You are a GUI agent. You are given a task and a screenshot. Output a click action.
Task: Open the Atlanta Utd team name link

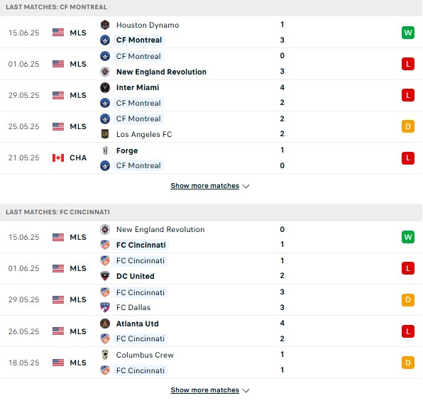pyautogui.click(x=137, y=324)
